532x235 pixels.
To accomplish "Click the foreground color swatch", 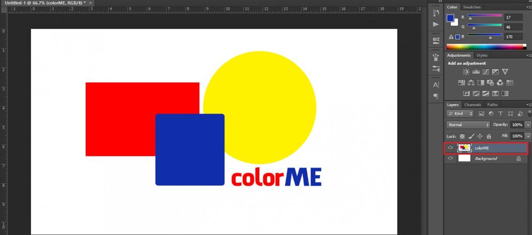I will click(x=450, y=18).
